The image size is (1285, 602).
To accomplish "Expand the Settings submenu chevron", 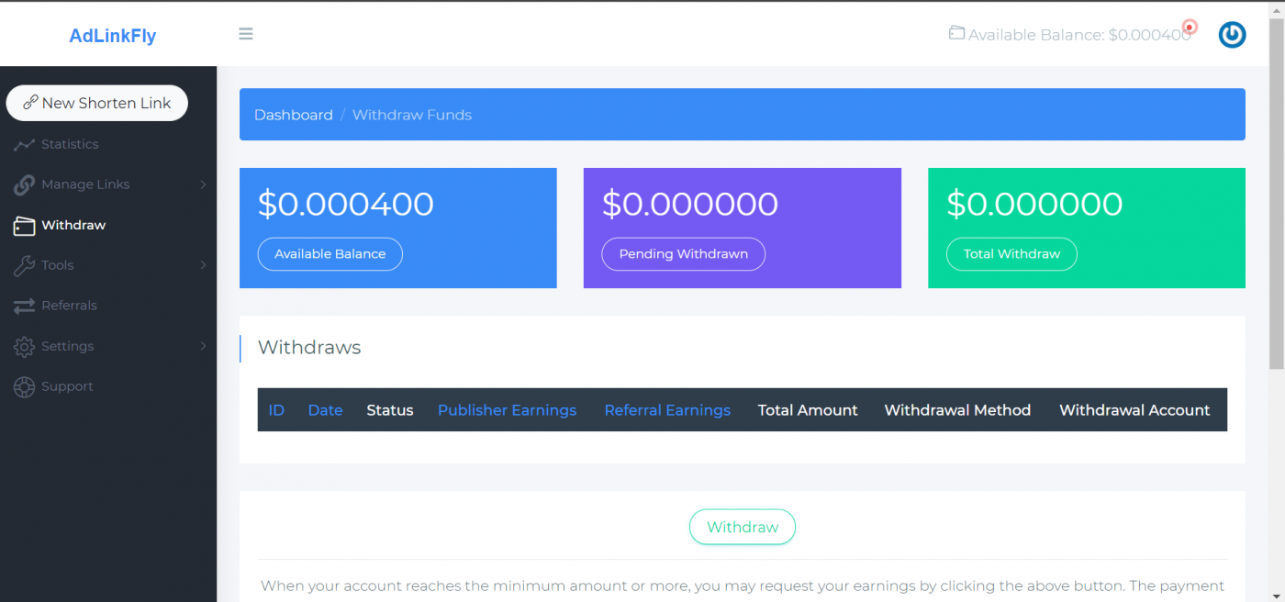I will (x=204, y=346).
